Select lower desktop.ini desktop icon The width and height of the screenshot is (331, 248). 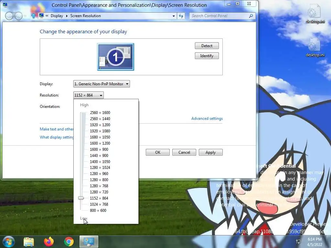tap(315, 47)
